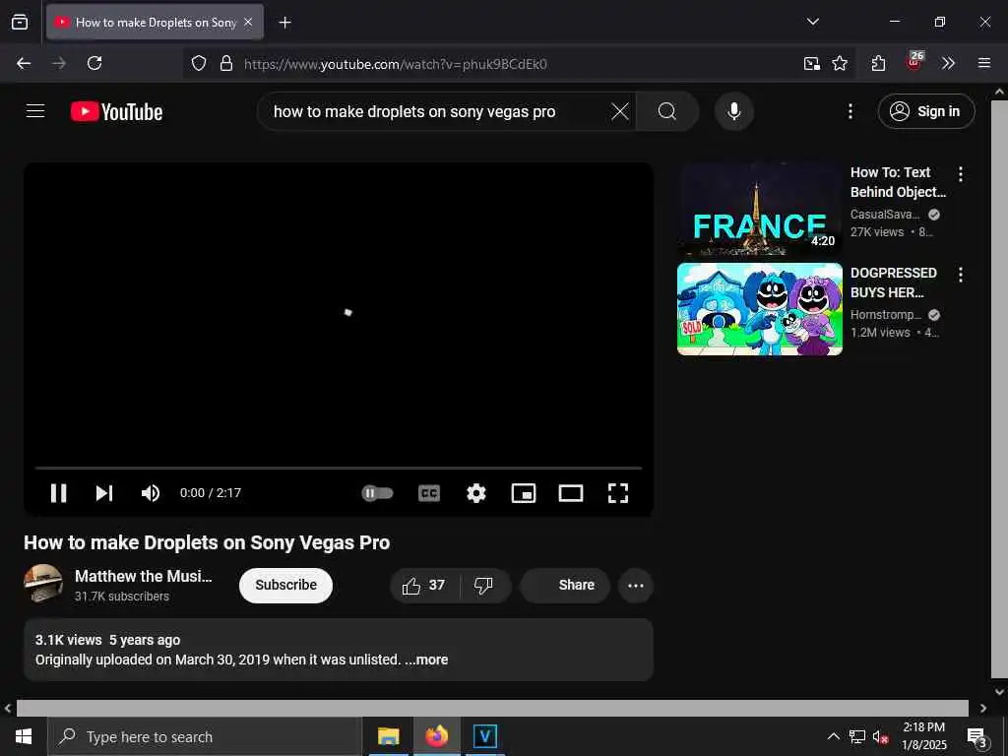Open YouTube guide hamburger menu

(35, 111)
